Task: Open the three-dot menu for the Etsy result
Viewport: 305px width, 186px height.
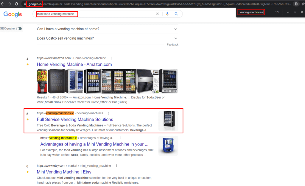Action: 116,165
